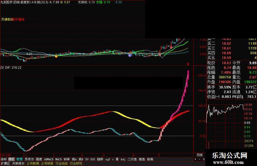The width and height of the screenshot is (257, 166).
Task: Click the 日线 daily period label
Action: [200, 155]
